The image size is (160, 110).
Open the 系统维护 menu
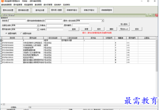[x=57, y=5]
